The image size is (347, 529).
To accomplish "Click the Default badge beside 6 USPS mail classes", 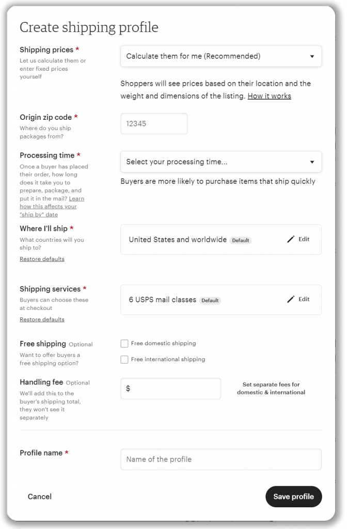I will (210, 300).
